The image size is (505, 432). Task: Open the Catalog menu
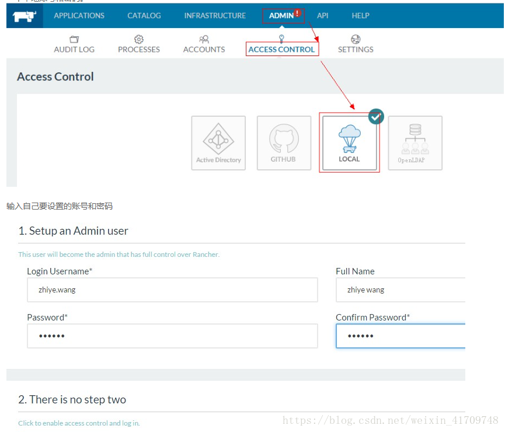(144, 15)
